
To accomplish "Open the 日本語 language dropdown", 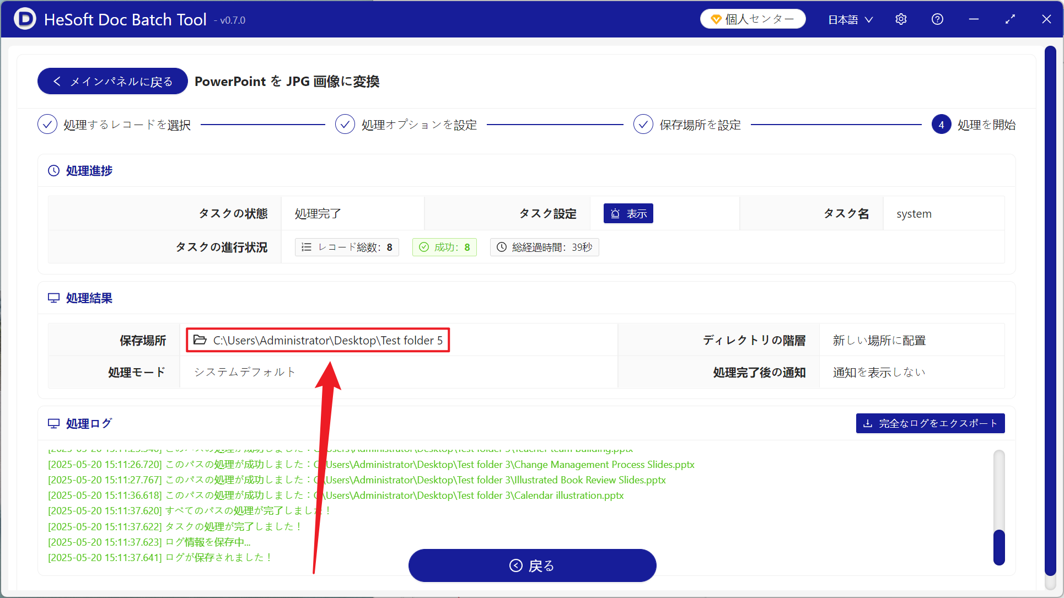I will pyautogui.click(x=850, y=20).
